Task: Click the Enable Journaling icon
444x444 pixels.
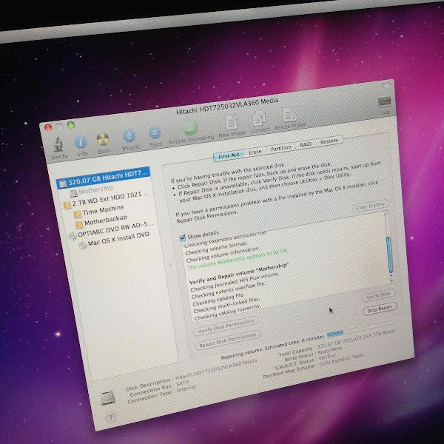Action: [190, 130]
